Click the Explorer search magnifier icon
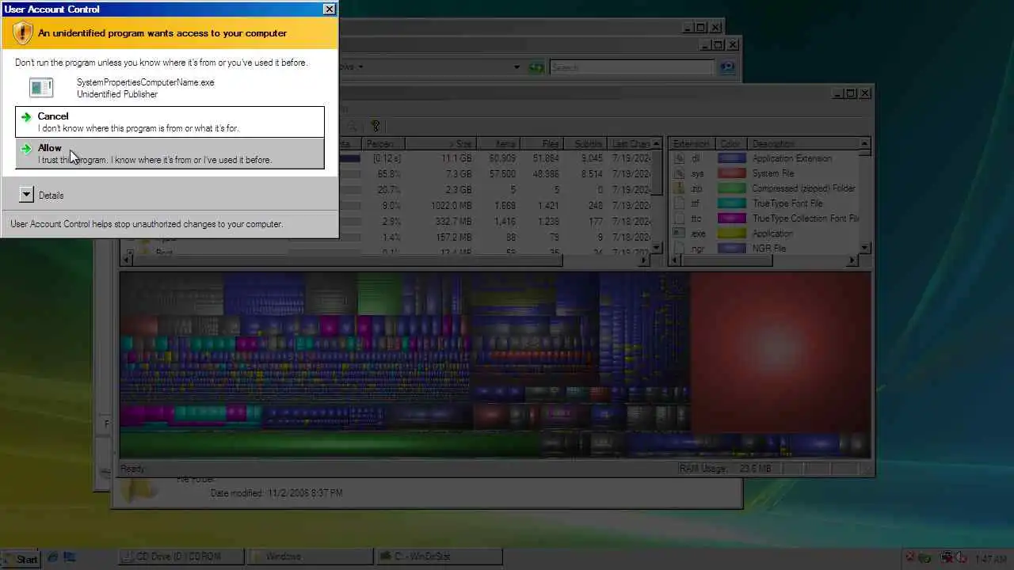This screenshot has width=1014, height=570. pos(727,67)
